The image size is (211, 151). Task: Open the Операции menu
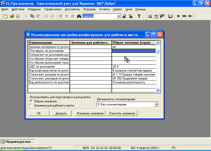pyautogui.click(x=34, y=9)
